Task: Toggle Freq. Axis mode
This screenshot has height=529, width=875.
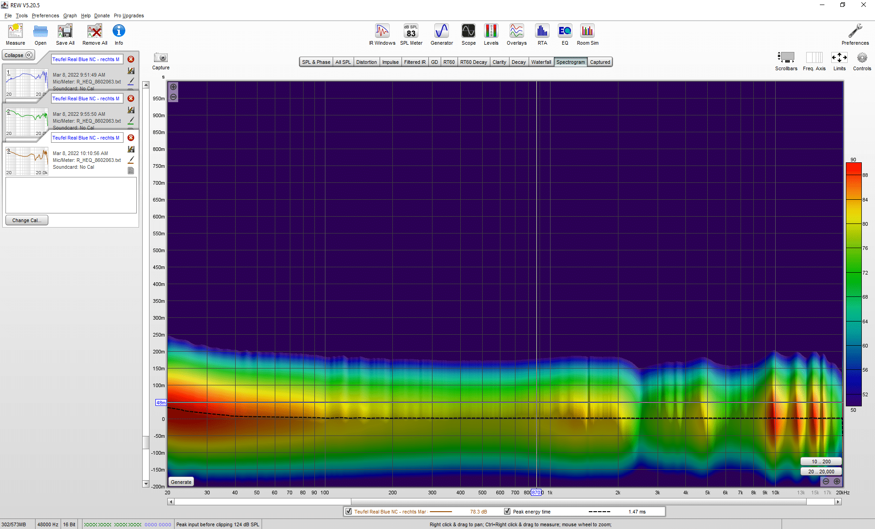Action: [x=814, y=61]
